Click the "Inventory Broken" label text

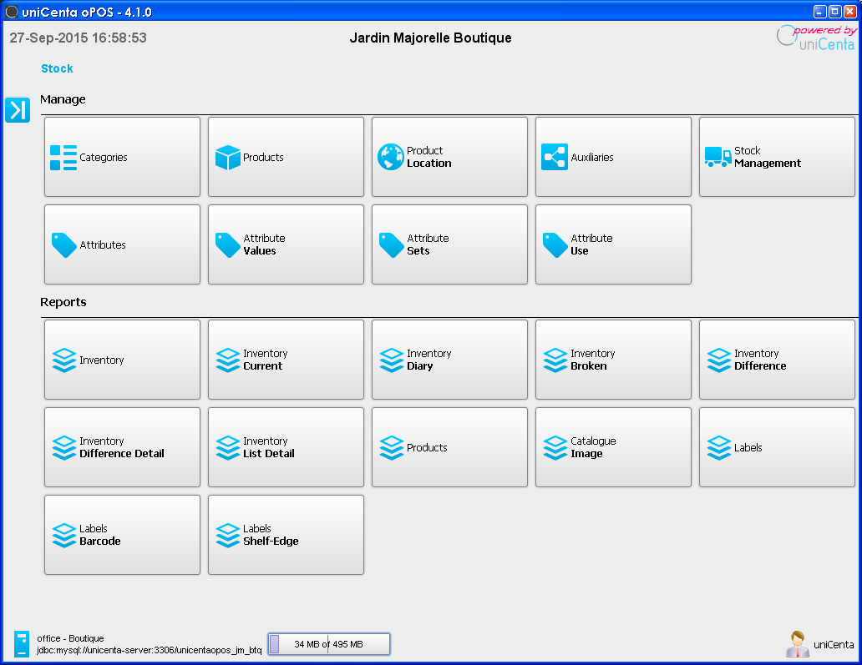pos(593,360)
